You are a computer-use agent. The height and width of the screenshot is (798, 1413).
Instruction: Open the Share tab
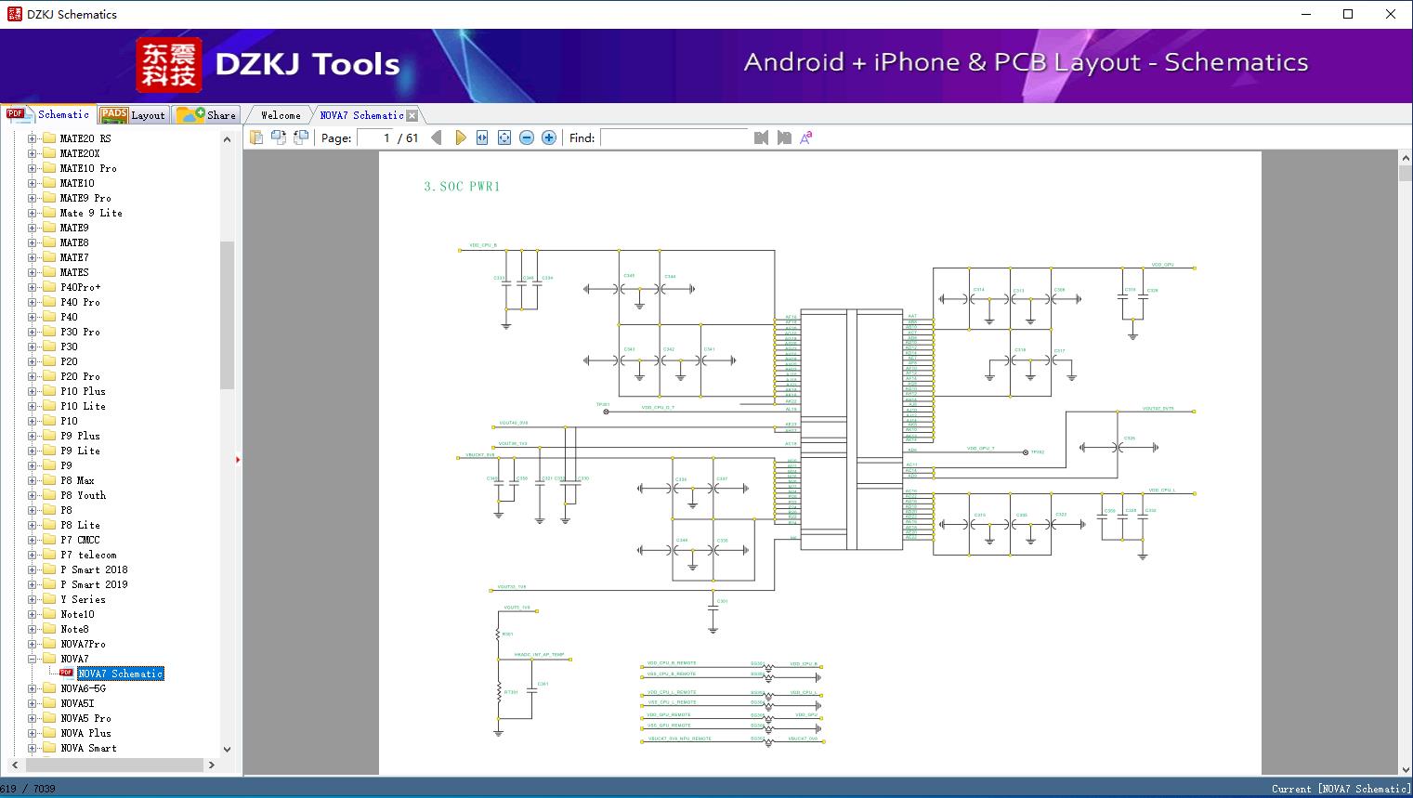click(x=207, y=115)
